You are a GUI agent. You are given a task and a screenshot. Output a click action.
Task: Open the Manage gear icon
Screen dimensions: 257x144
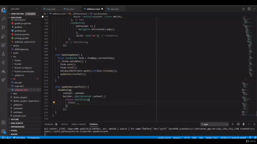[3, 131]
